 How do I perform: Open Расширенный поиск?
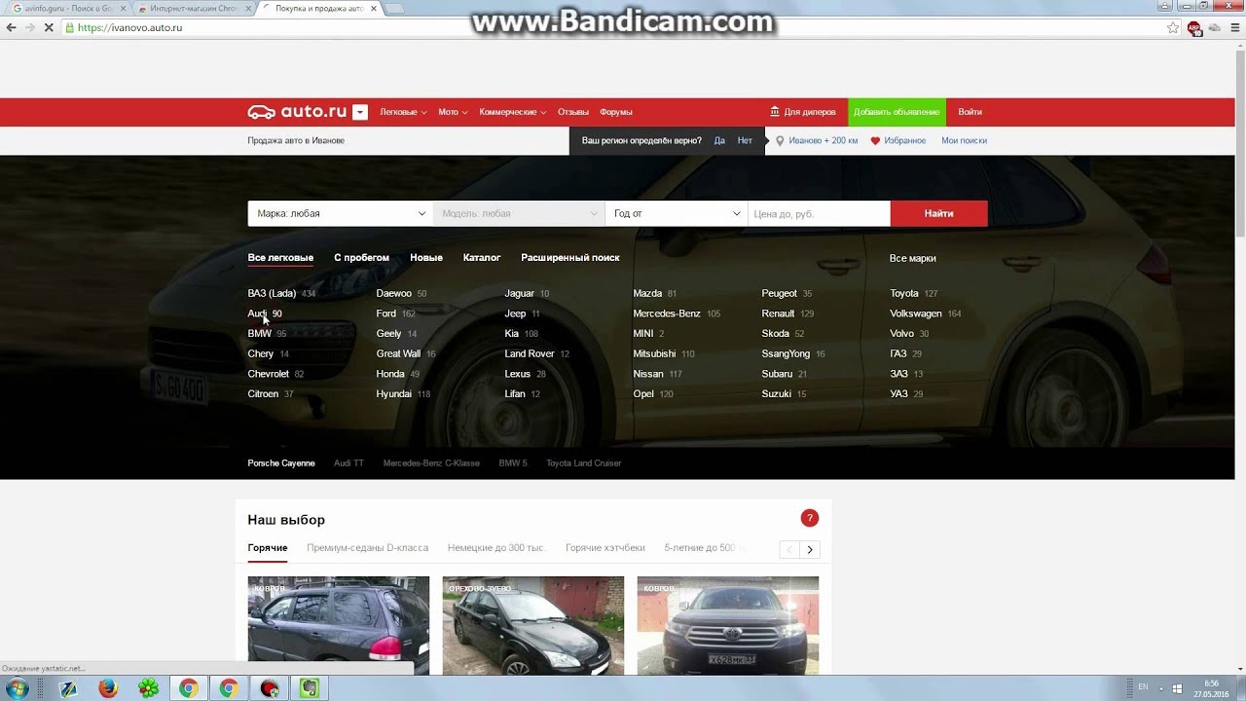coord(570,258)
